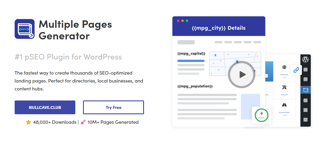Click the "{{mpg_city}} Details" header text
The height and width of the screenshot is (142, 334).
pos(218,28)
